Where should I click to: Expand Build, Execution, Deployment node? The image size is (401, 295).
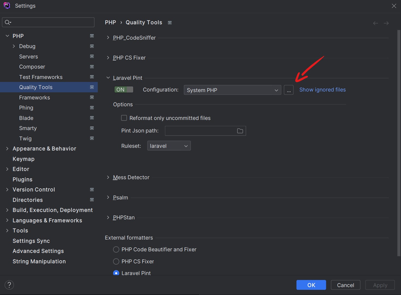7,210
